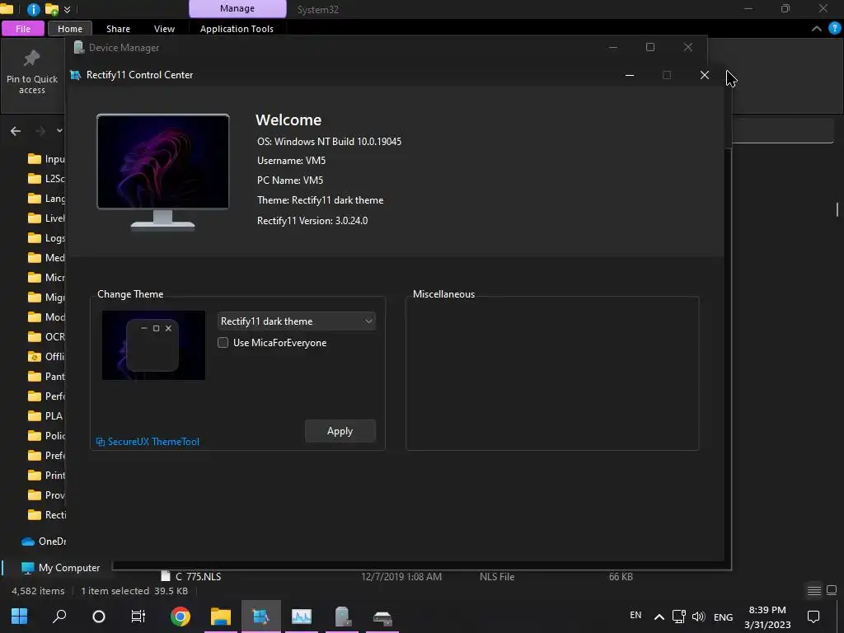Image resolution: width=844 pixels, height=633 pixels.
Task: Open Explorer recent locations dropdown arrow
Action: tap(59, 130)
